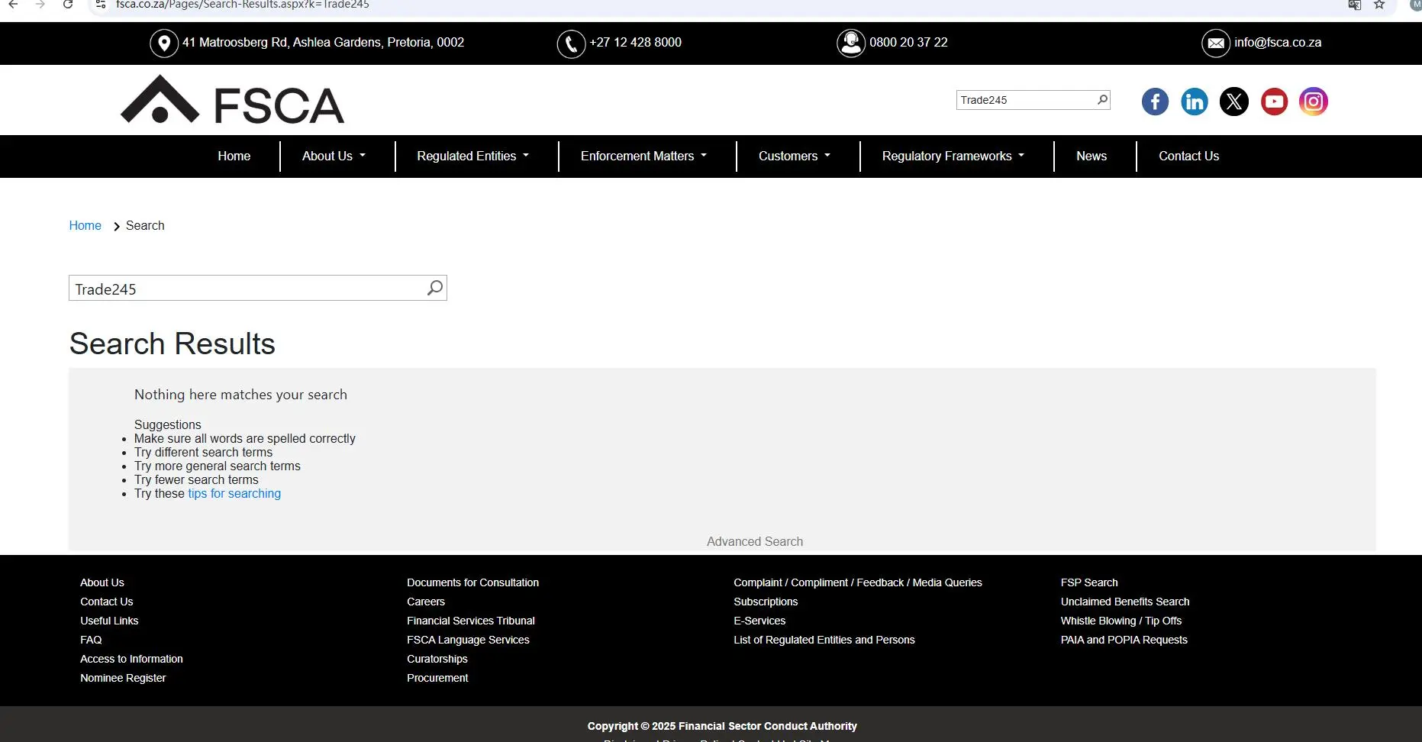Open the FSCA Facebook page icon
This screenshot has height=742, width=1422.
click(1155, 102)
